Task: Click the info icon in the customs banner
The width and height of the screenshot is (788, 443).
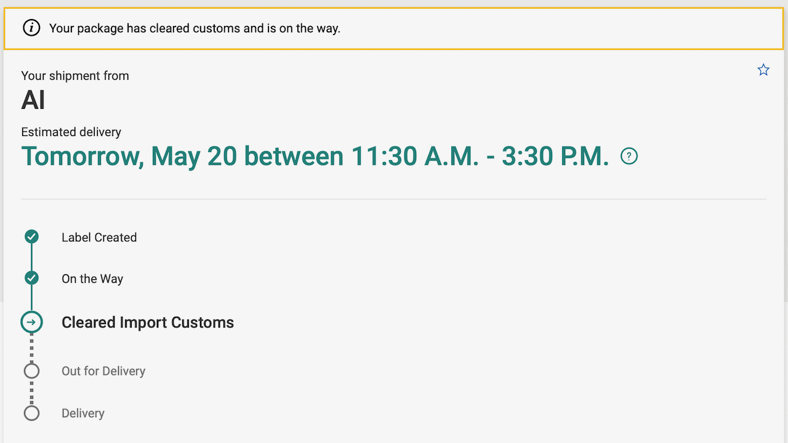Action: coord(31,28)
